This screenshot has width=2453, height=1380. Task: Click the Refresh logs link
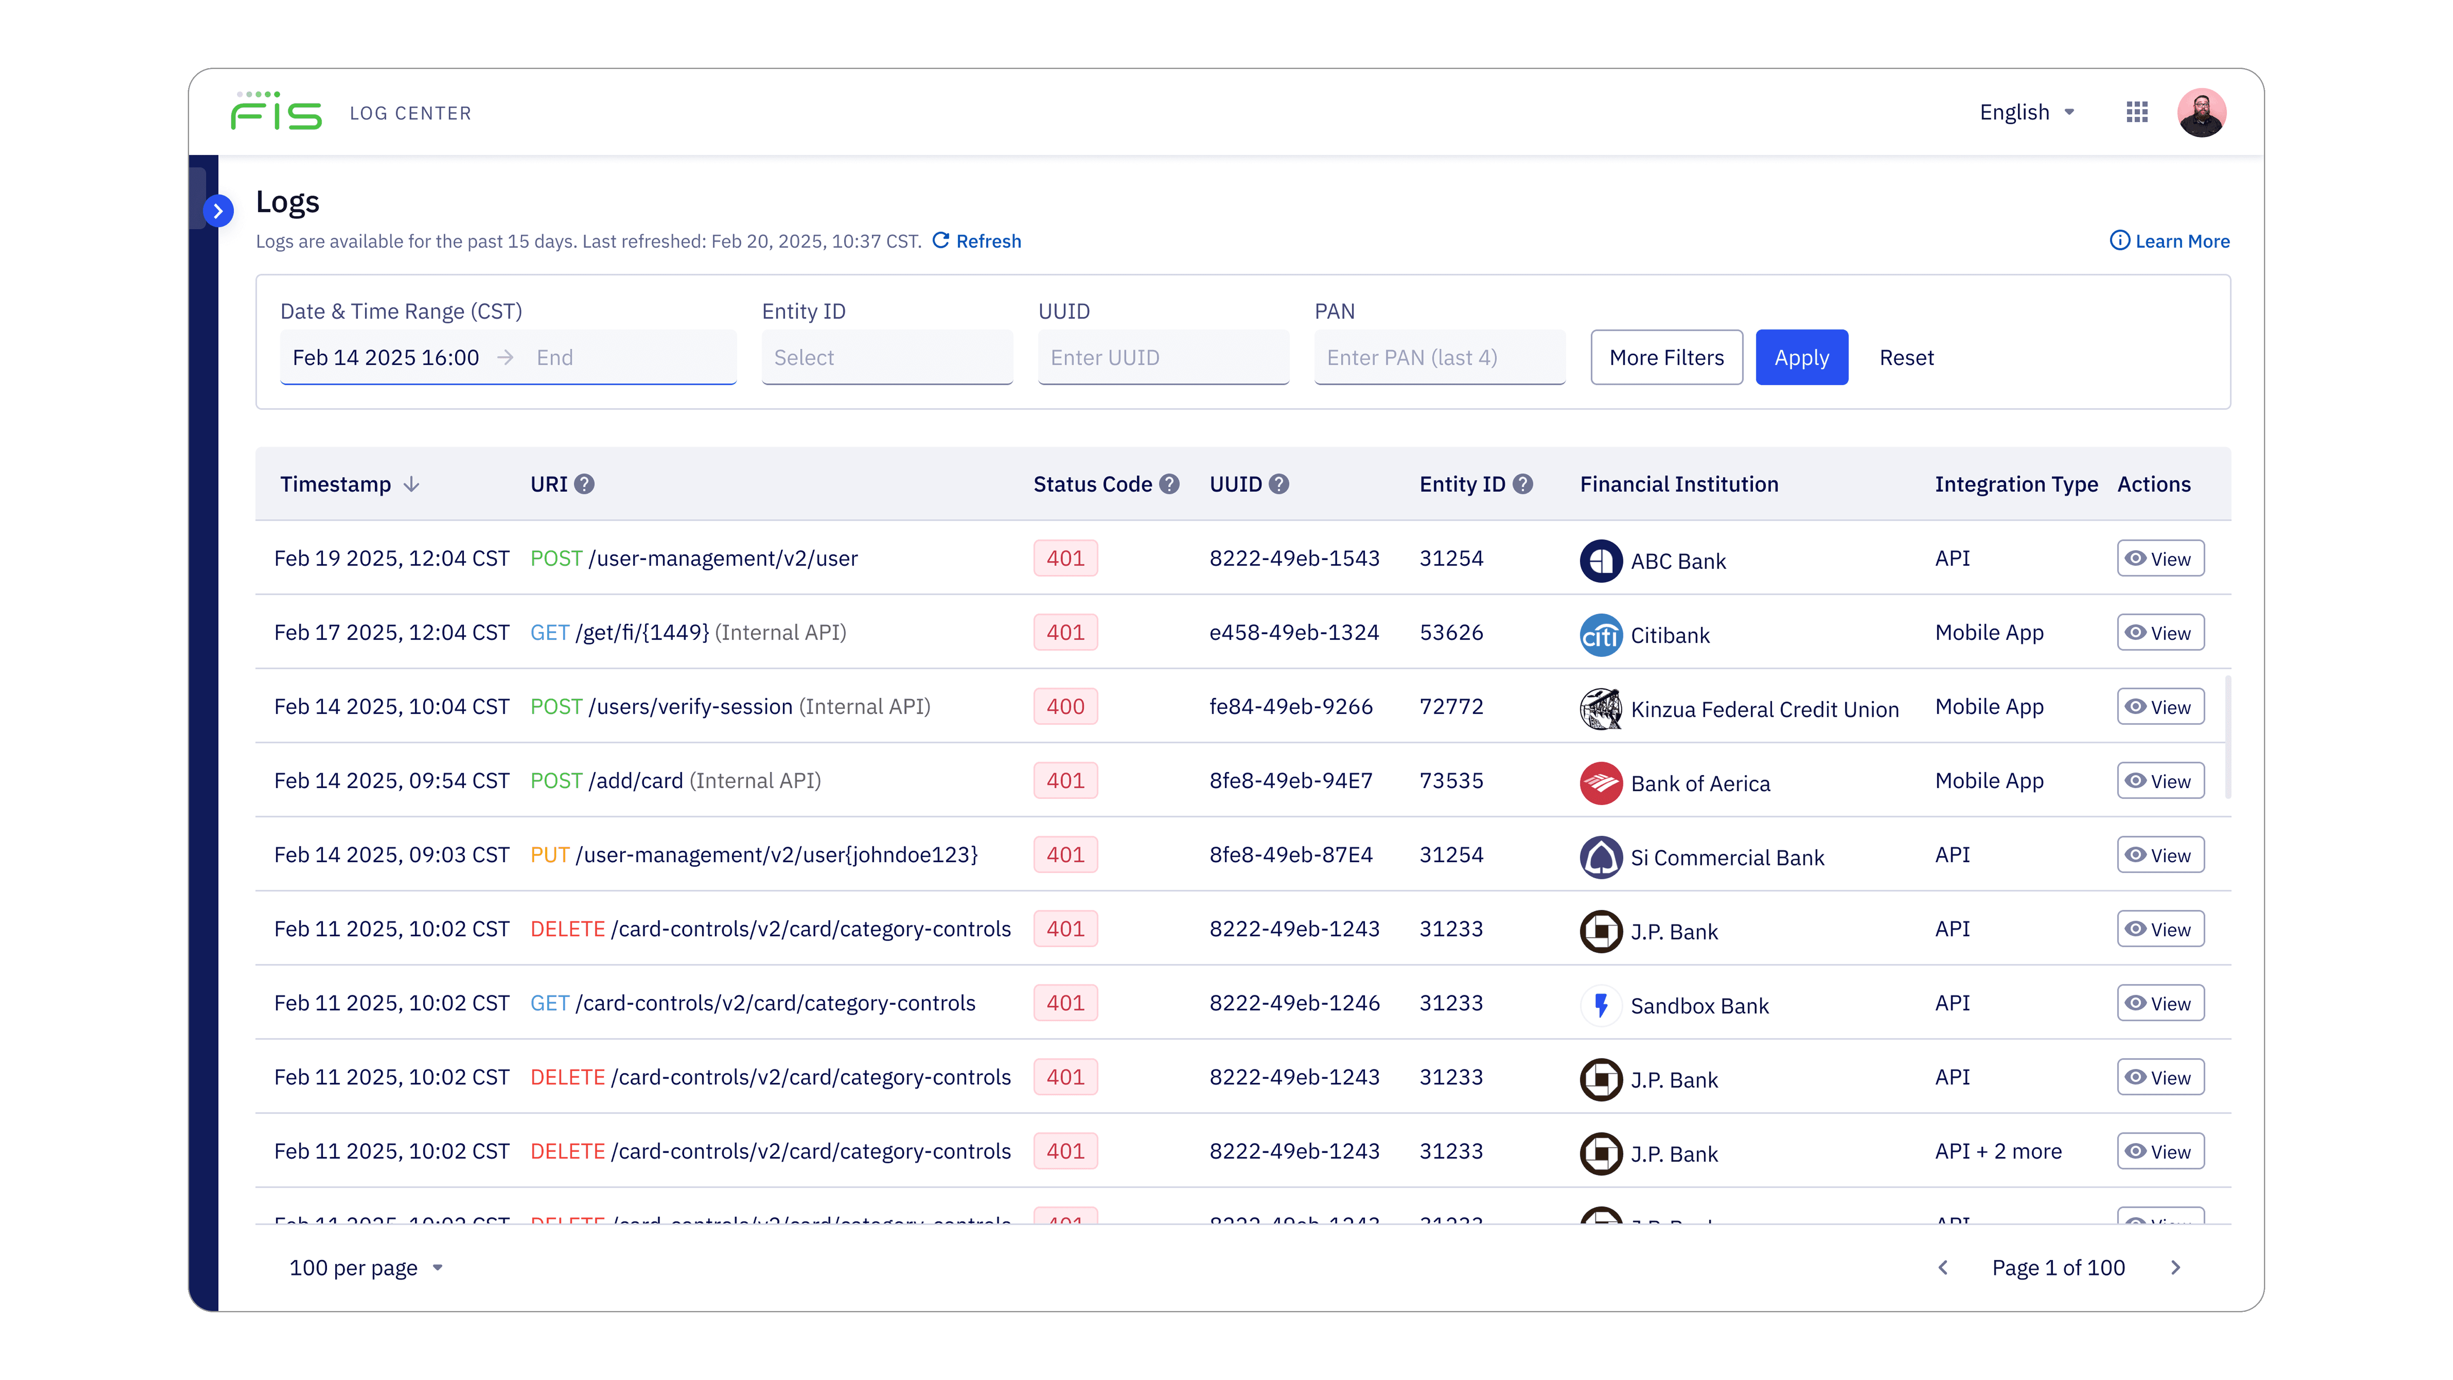point(977,241)
